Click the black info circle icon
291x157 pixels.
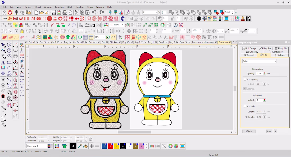[x=199, y=19]
